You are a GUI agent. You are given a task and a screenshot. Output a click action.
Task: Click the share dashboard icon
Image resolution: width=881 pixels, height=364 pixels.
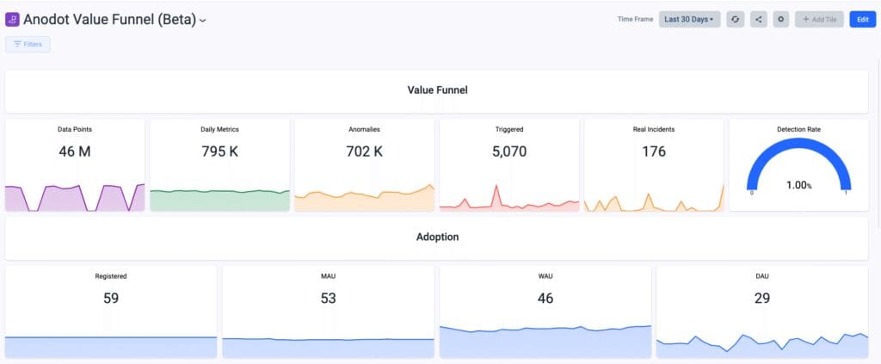point(758,19)
